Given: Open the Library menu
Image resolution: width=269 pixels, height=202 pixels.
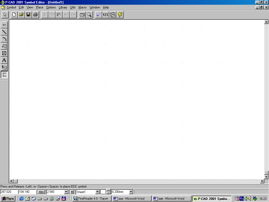Looking at the screenshot, I should tap(63, 7).
